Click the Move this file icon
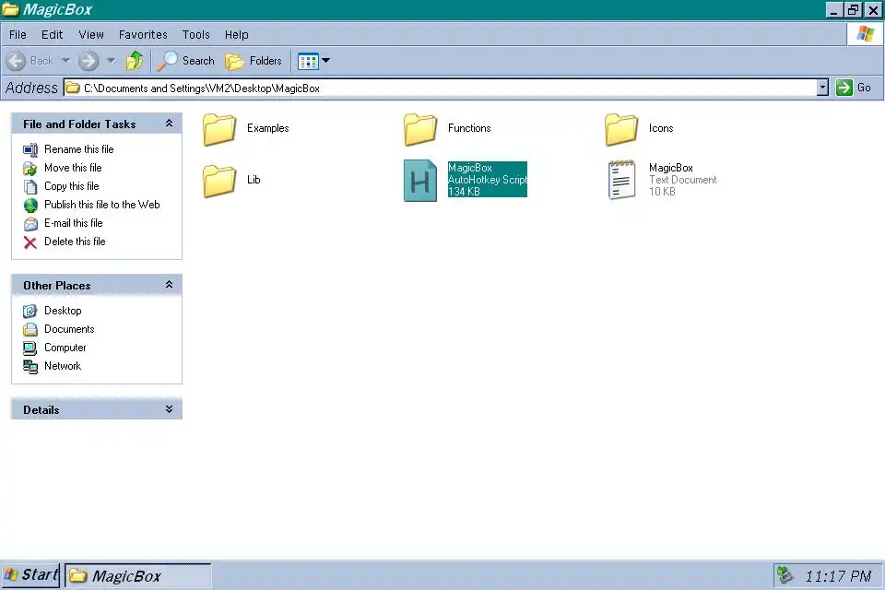The image size is (885, 590). point(30,169)
